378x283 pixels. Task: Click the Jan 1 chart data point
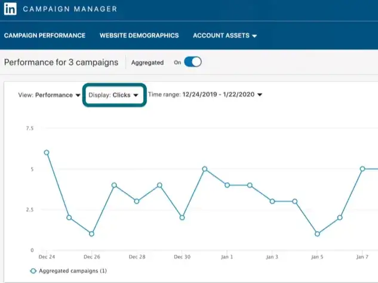pos(227,185)
